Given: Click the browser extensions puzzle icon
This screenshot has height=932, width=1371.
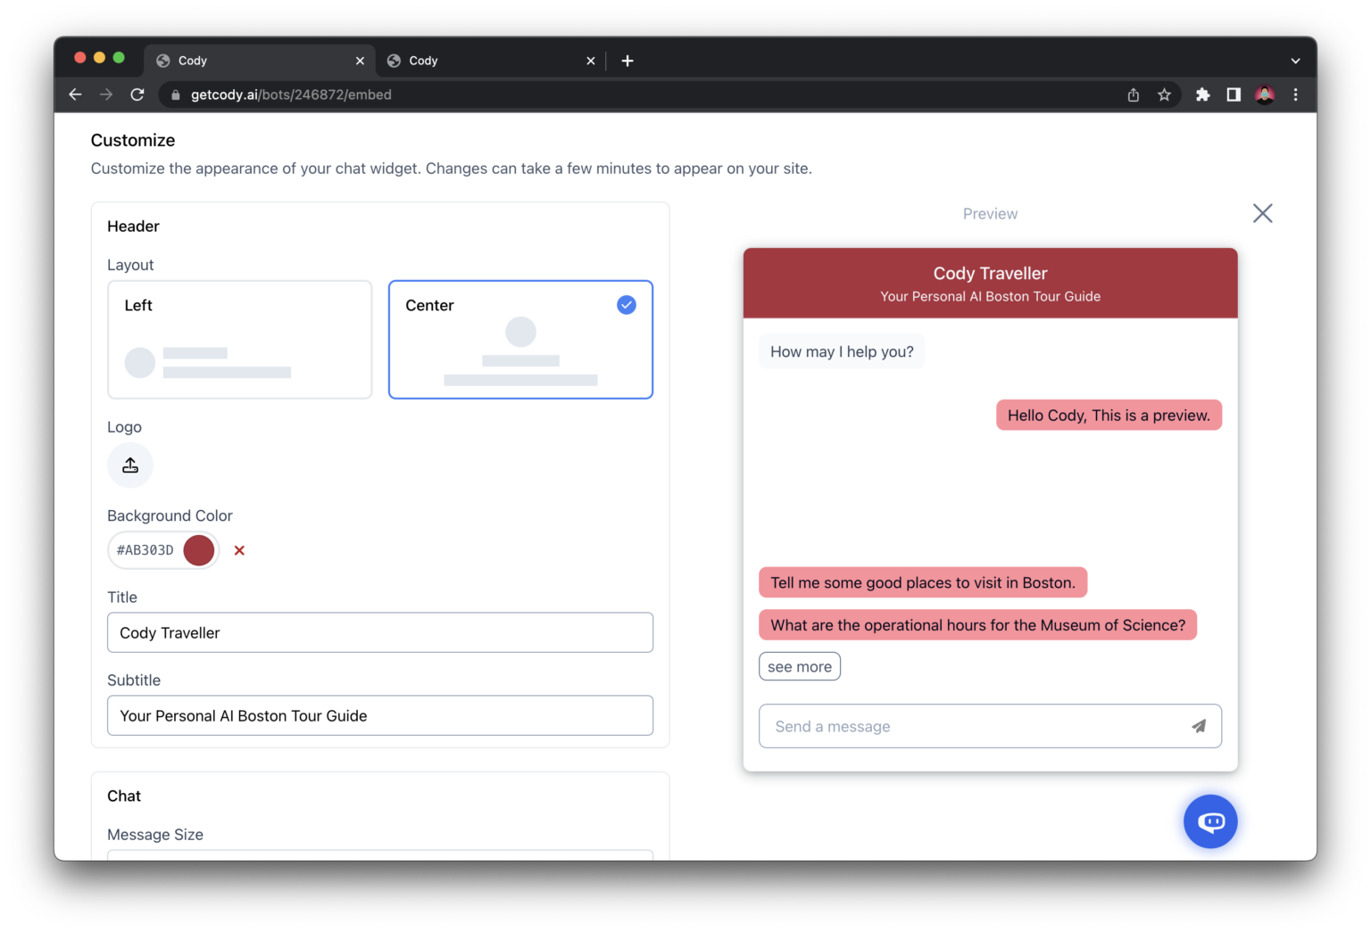Looking at the screenshot, I should (1202, 95).
